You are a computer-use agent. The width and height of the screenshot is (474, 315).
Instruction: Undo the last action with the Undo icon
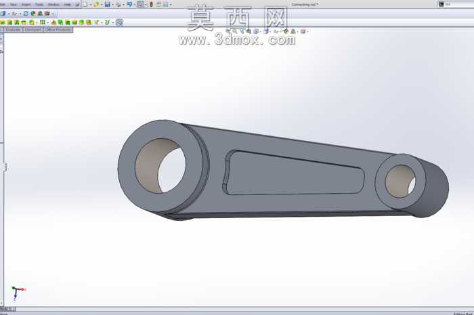tap(129, 4)
